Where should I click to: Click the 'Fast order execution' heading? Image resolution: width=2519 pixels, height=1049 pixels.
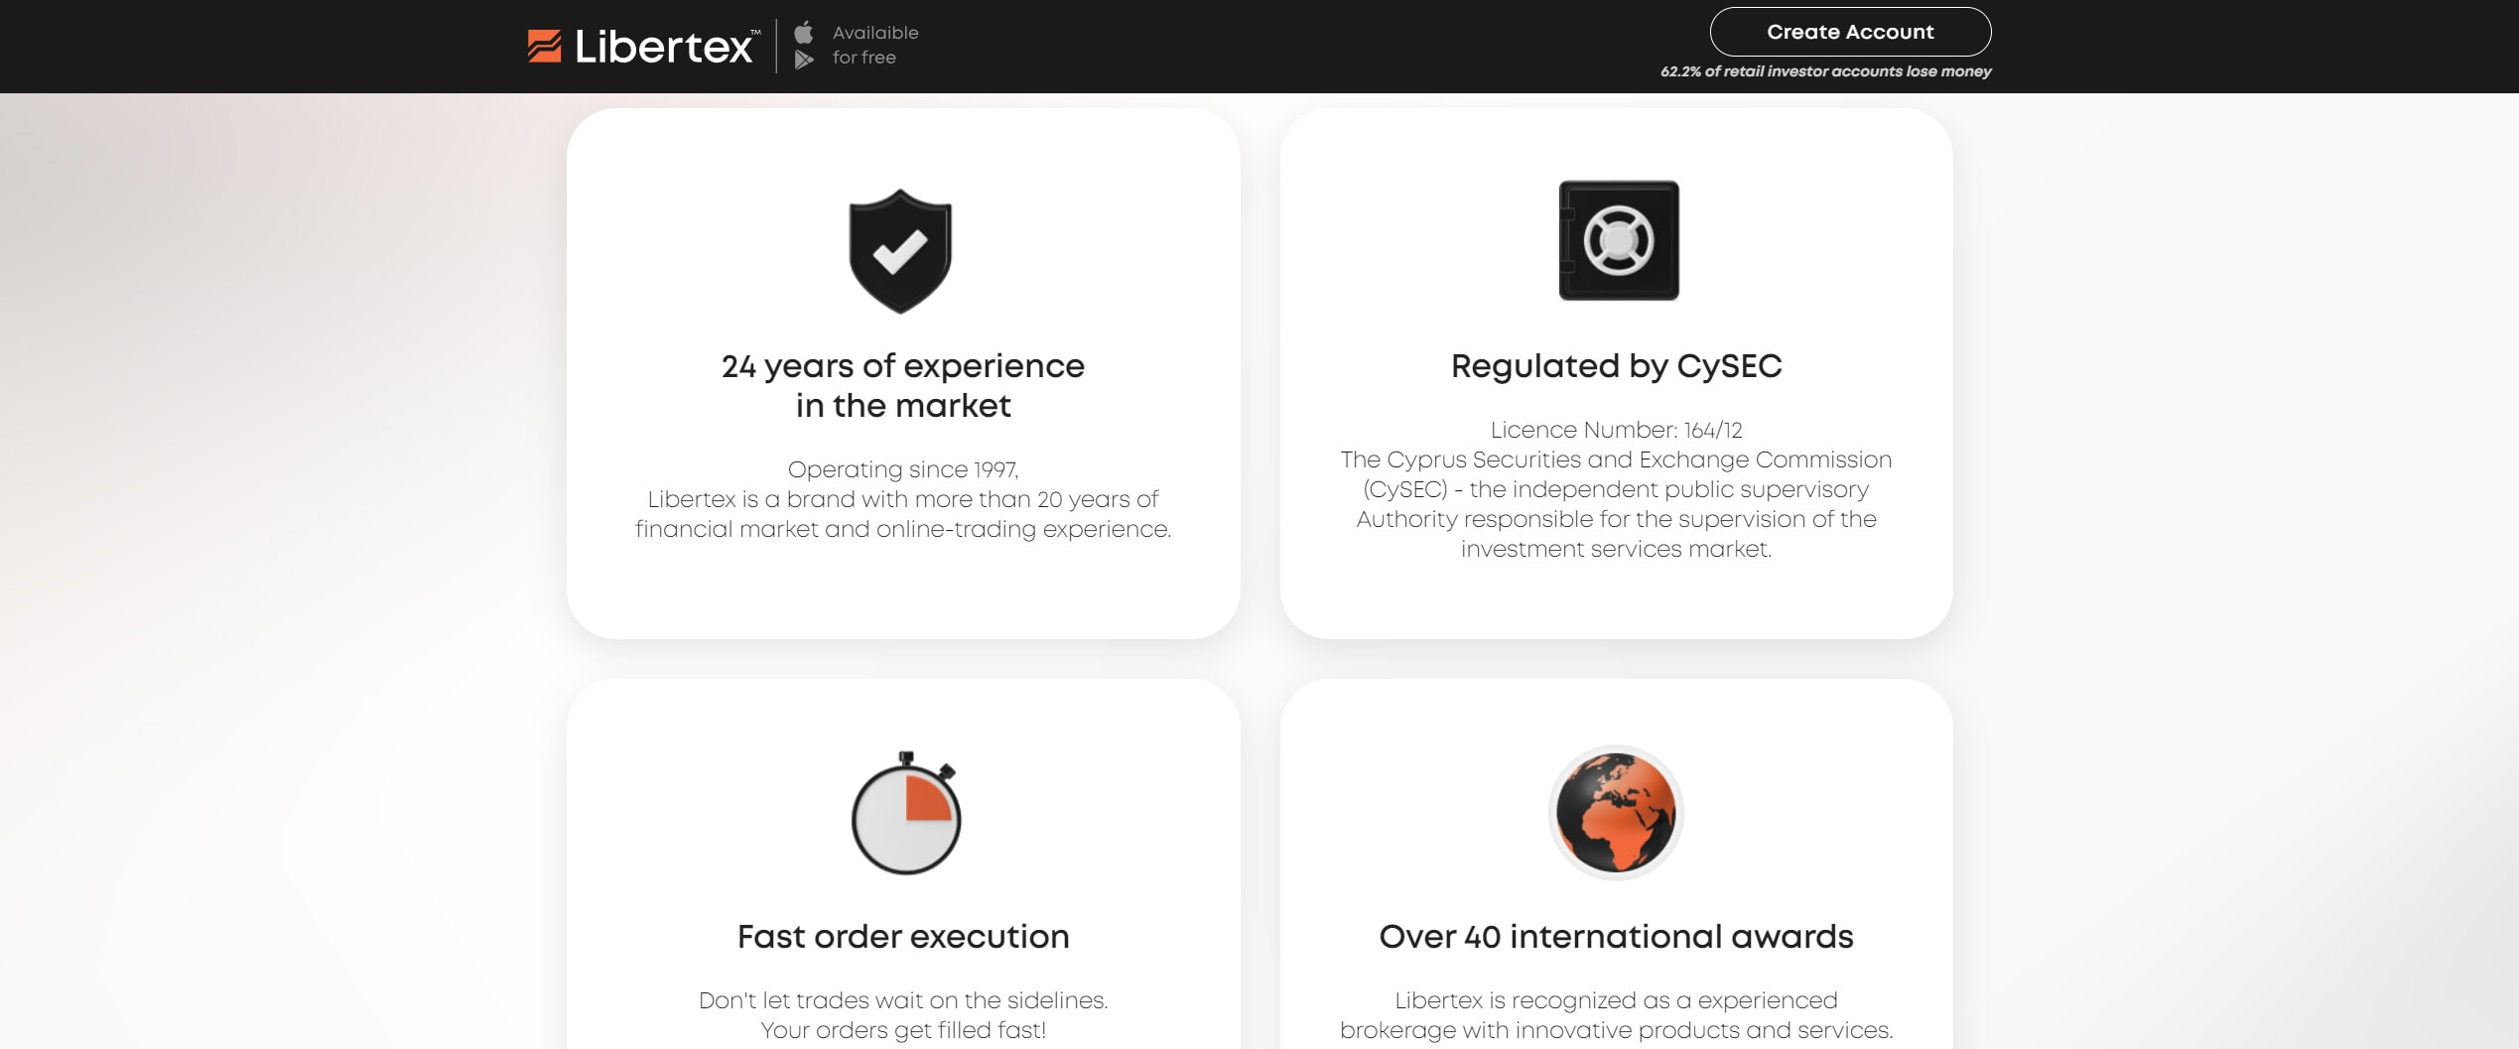point(902,937)
